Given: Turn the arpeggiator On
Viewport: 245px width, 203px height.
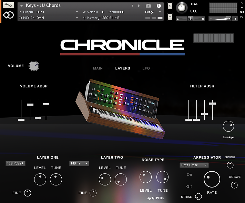Looking at the screenshot, I should coord(189,175).
